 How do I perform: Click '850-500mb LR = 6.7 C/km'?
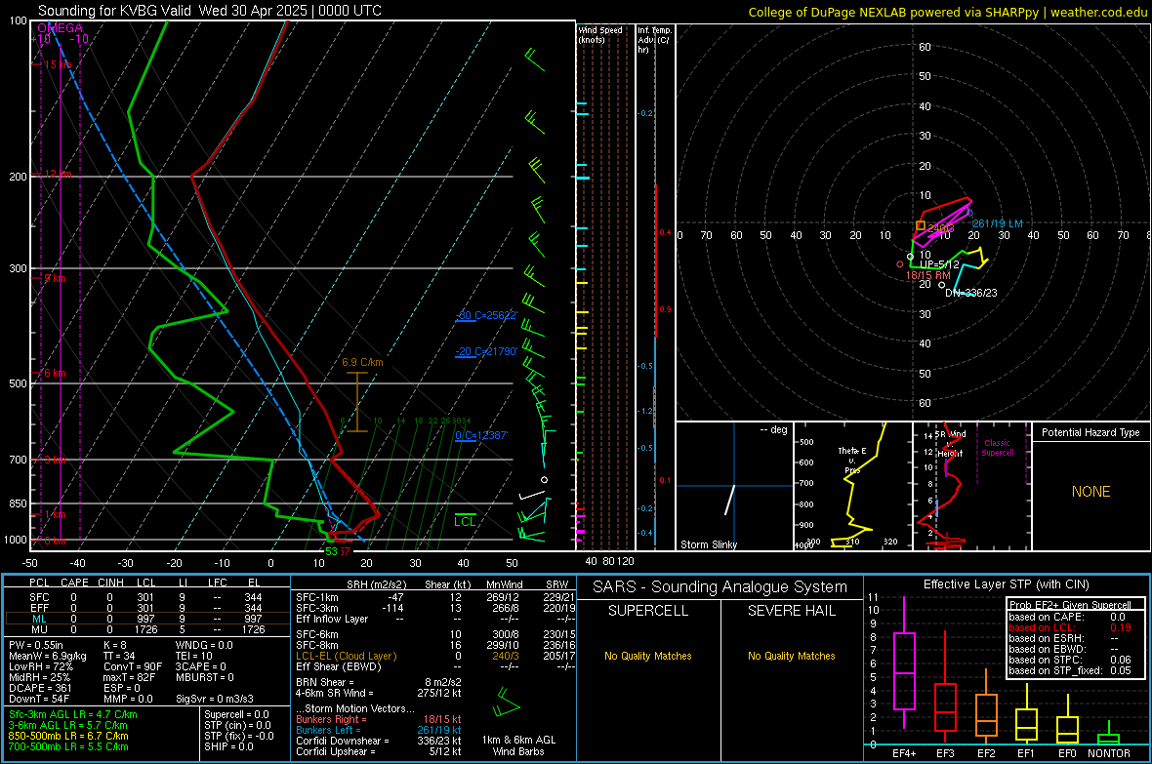(x=68, y=736)
